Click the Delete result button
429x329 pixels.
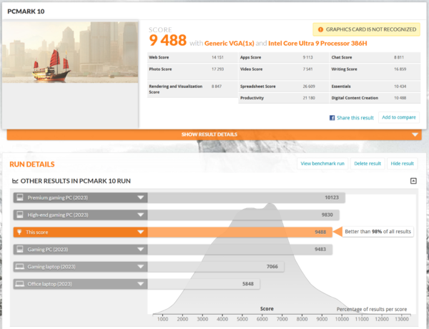point(368,163)
